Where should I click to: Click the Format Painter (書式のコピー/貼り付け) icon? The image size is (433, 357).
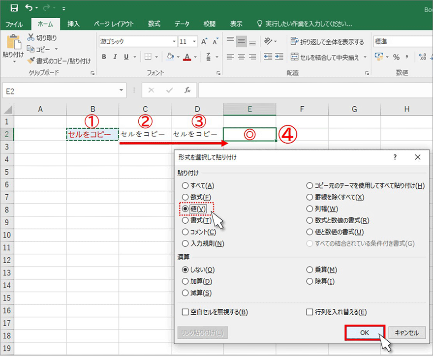click(x=31, y=61)
